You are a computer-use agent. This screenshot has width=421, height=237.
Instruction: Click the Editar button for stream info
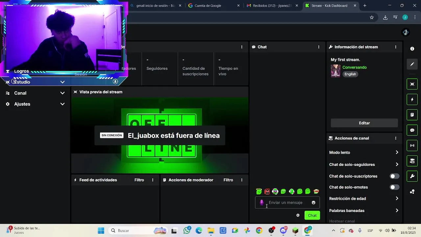364,123
